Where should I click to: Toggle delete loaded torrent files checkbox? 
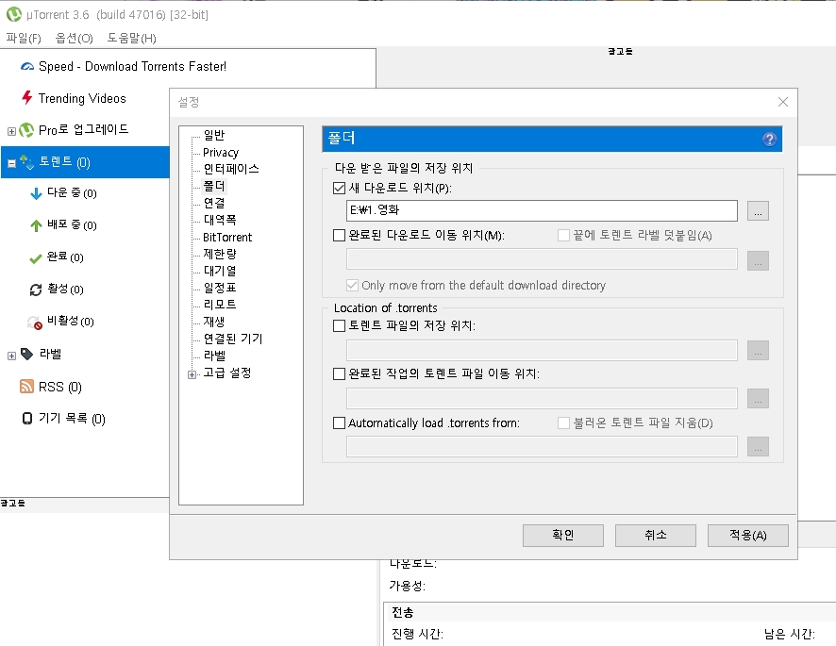click(x=563, y=423)
